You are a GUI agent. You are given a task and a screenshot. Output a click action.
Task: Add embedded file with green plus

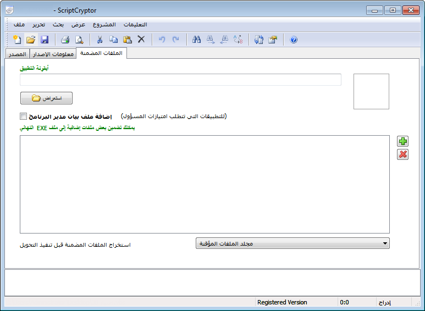[403, 141]
